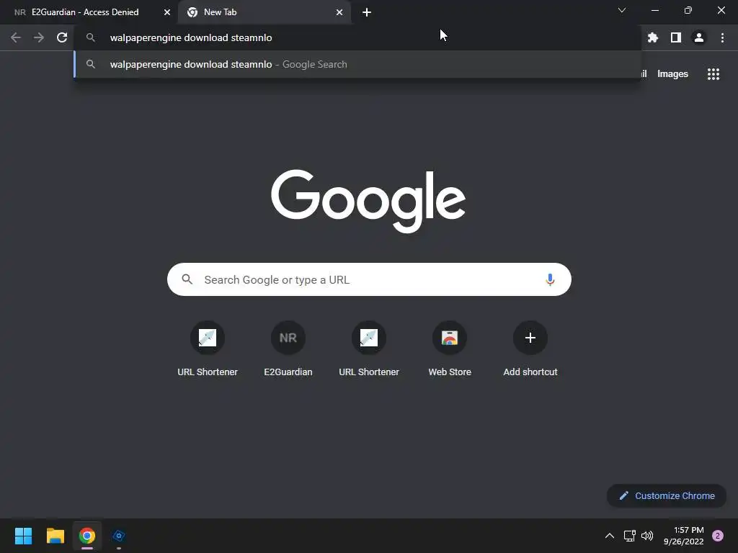
Task: Open the volume speaker icon in tray
Action: 647,536
